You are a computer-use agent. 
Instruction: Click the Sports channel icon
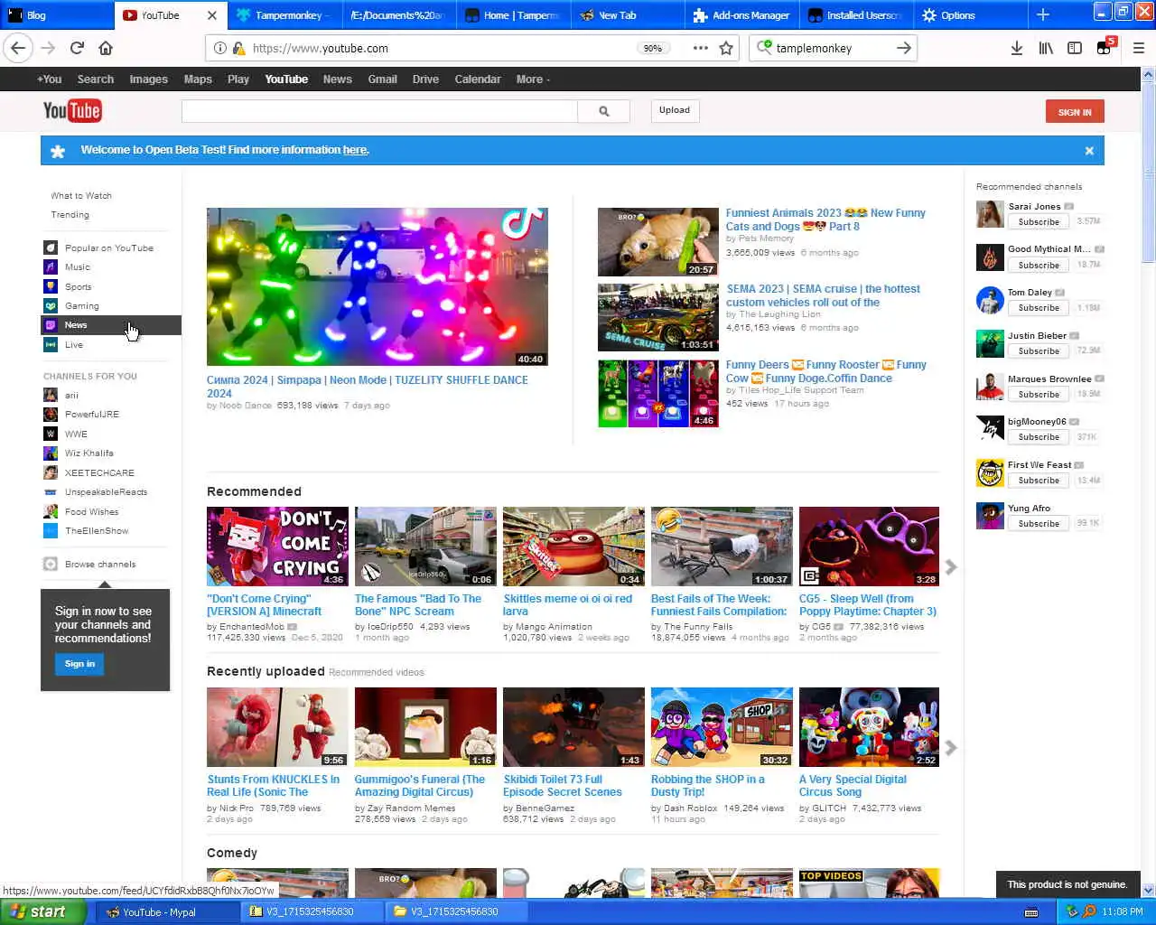click(x=51, y=286)
